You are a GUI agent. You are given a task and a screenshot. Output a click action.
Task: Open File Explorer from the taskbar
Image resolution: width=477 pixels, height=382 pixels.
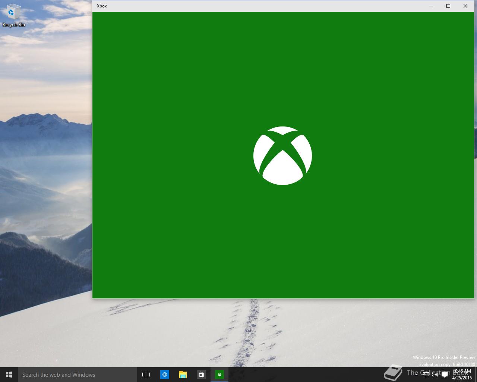point(183,375)
